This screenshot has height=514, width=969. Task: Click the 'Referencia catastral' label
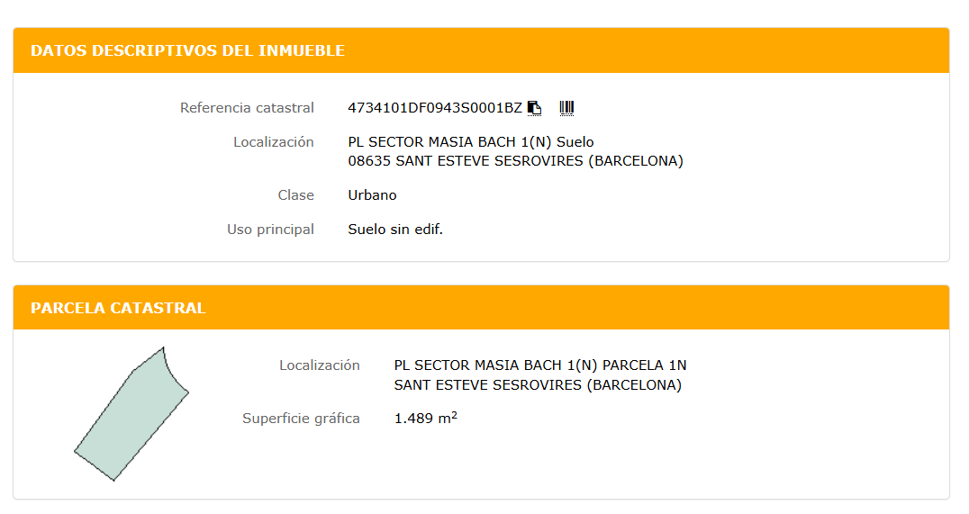(247, 108)
